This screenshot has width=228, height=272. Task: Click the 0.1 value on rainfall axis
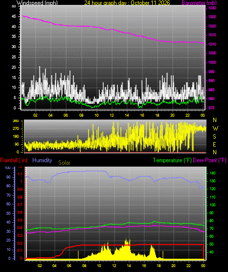[20, 251]
